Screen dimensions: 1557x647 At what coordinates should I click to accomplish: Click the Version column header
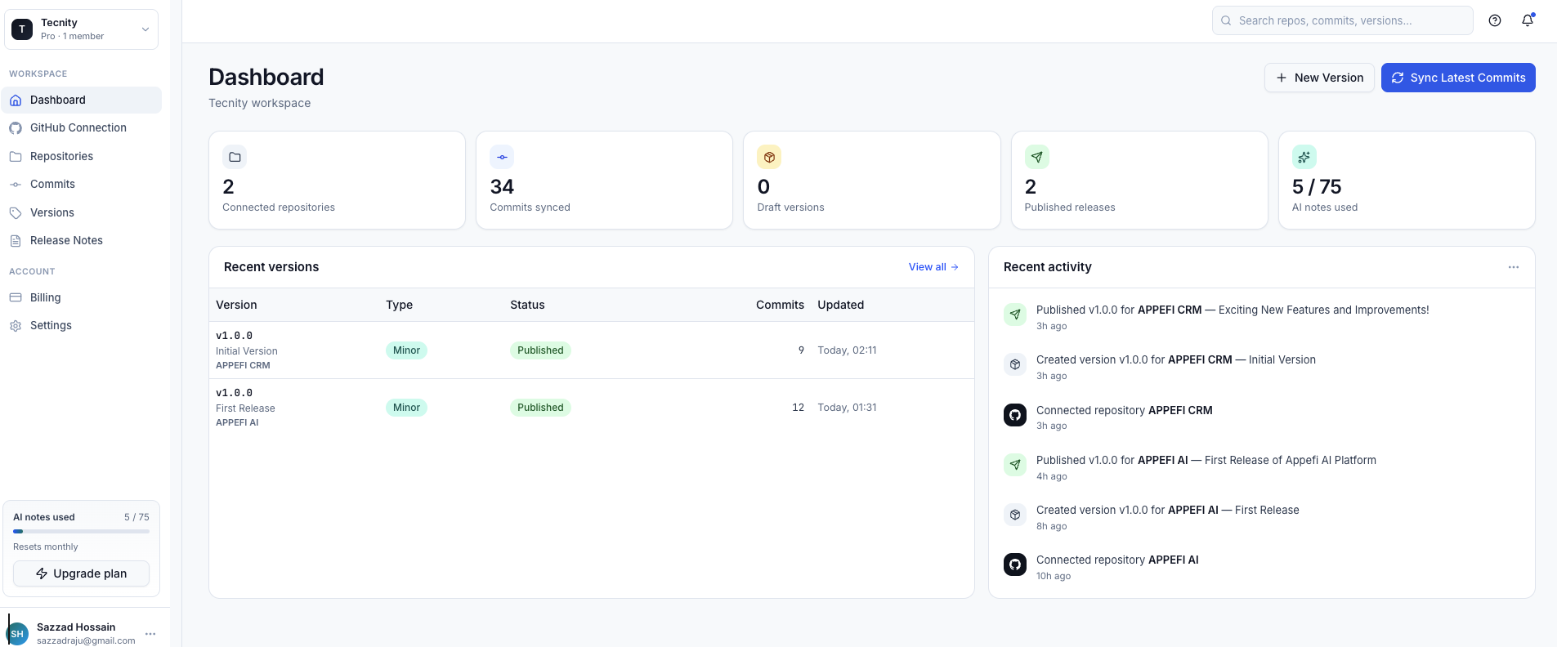pos(236,305)
